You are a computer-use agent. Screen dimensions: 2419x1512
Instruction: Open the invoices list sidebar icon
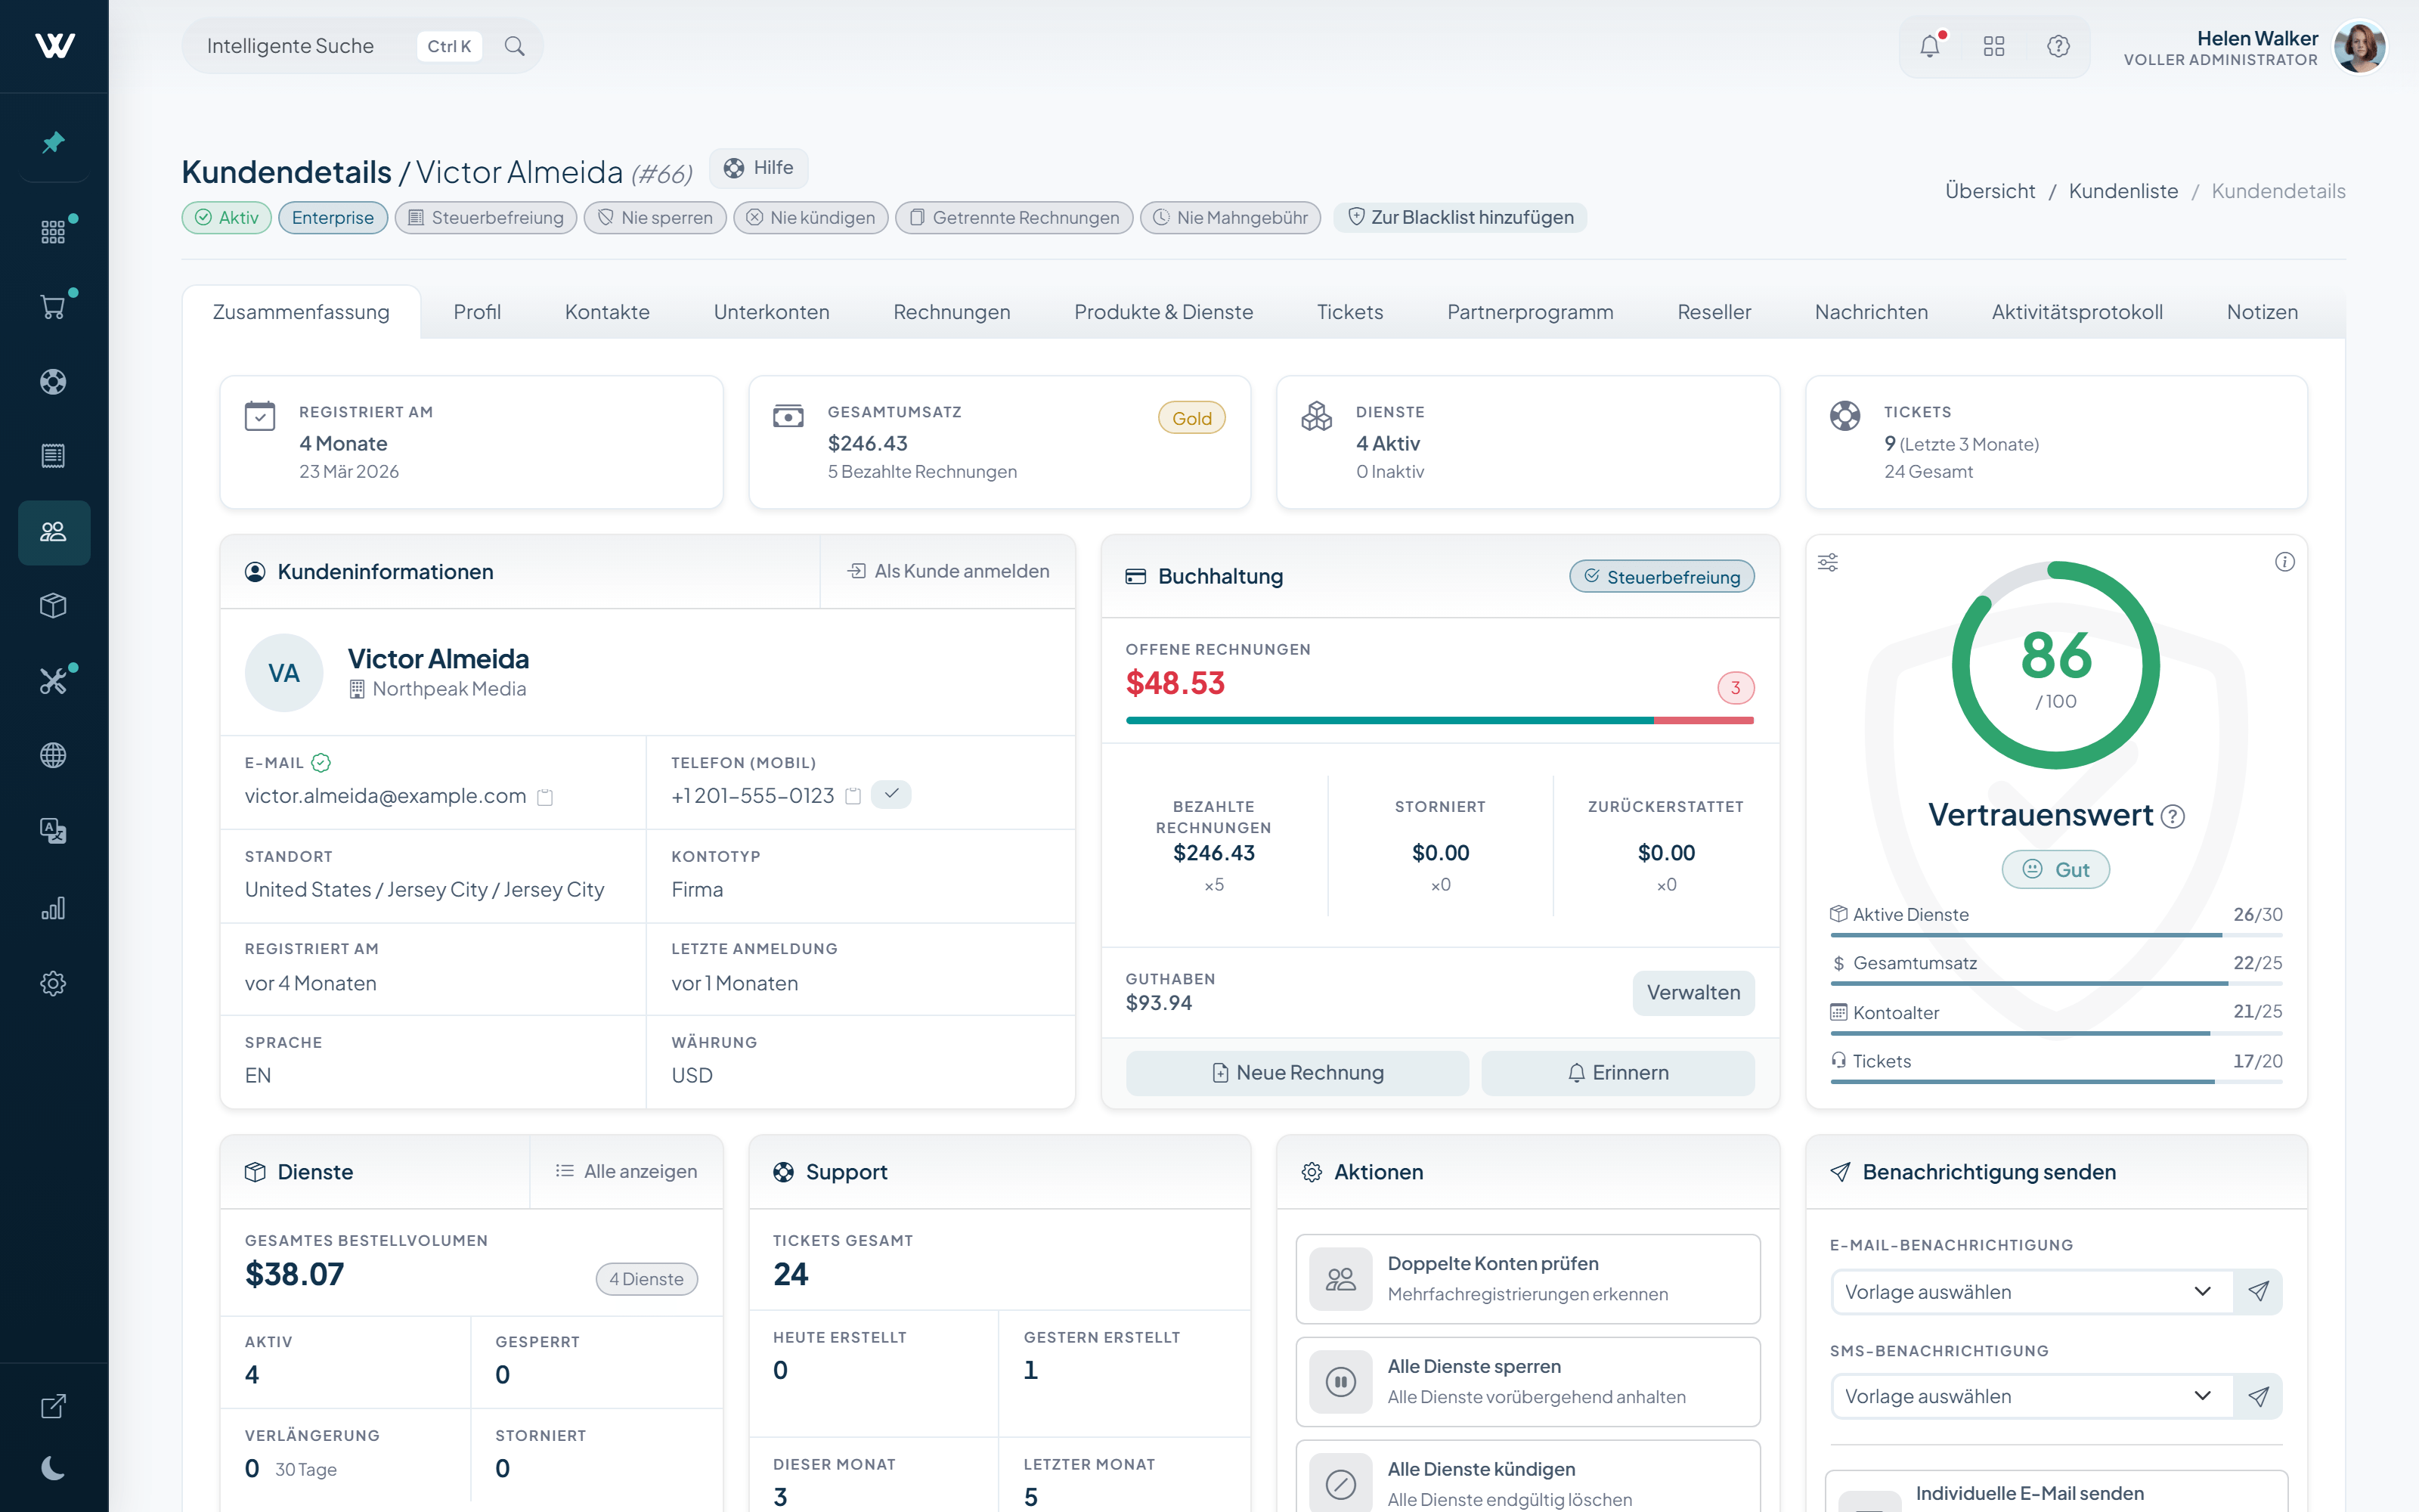coord(54,456)
